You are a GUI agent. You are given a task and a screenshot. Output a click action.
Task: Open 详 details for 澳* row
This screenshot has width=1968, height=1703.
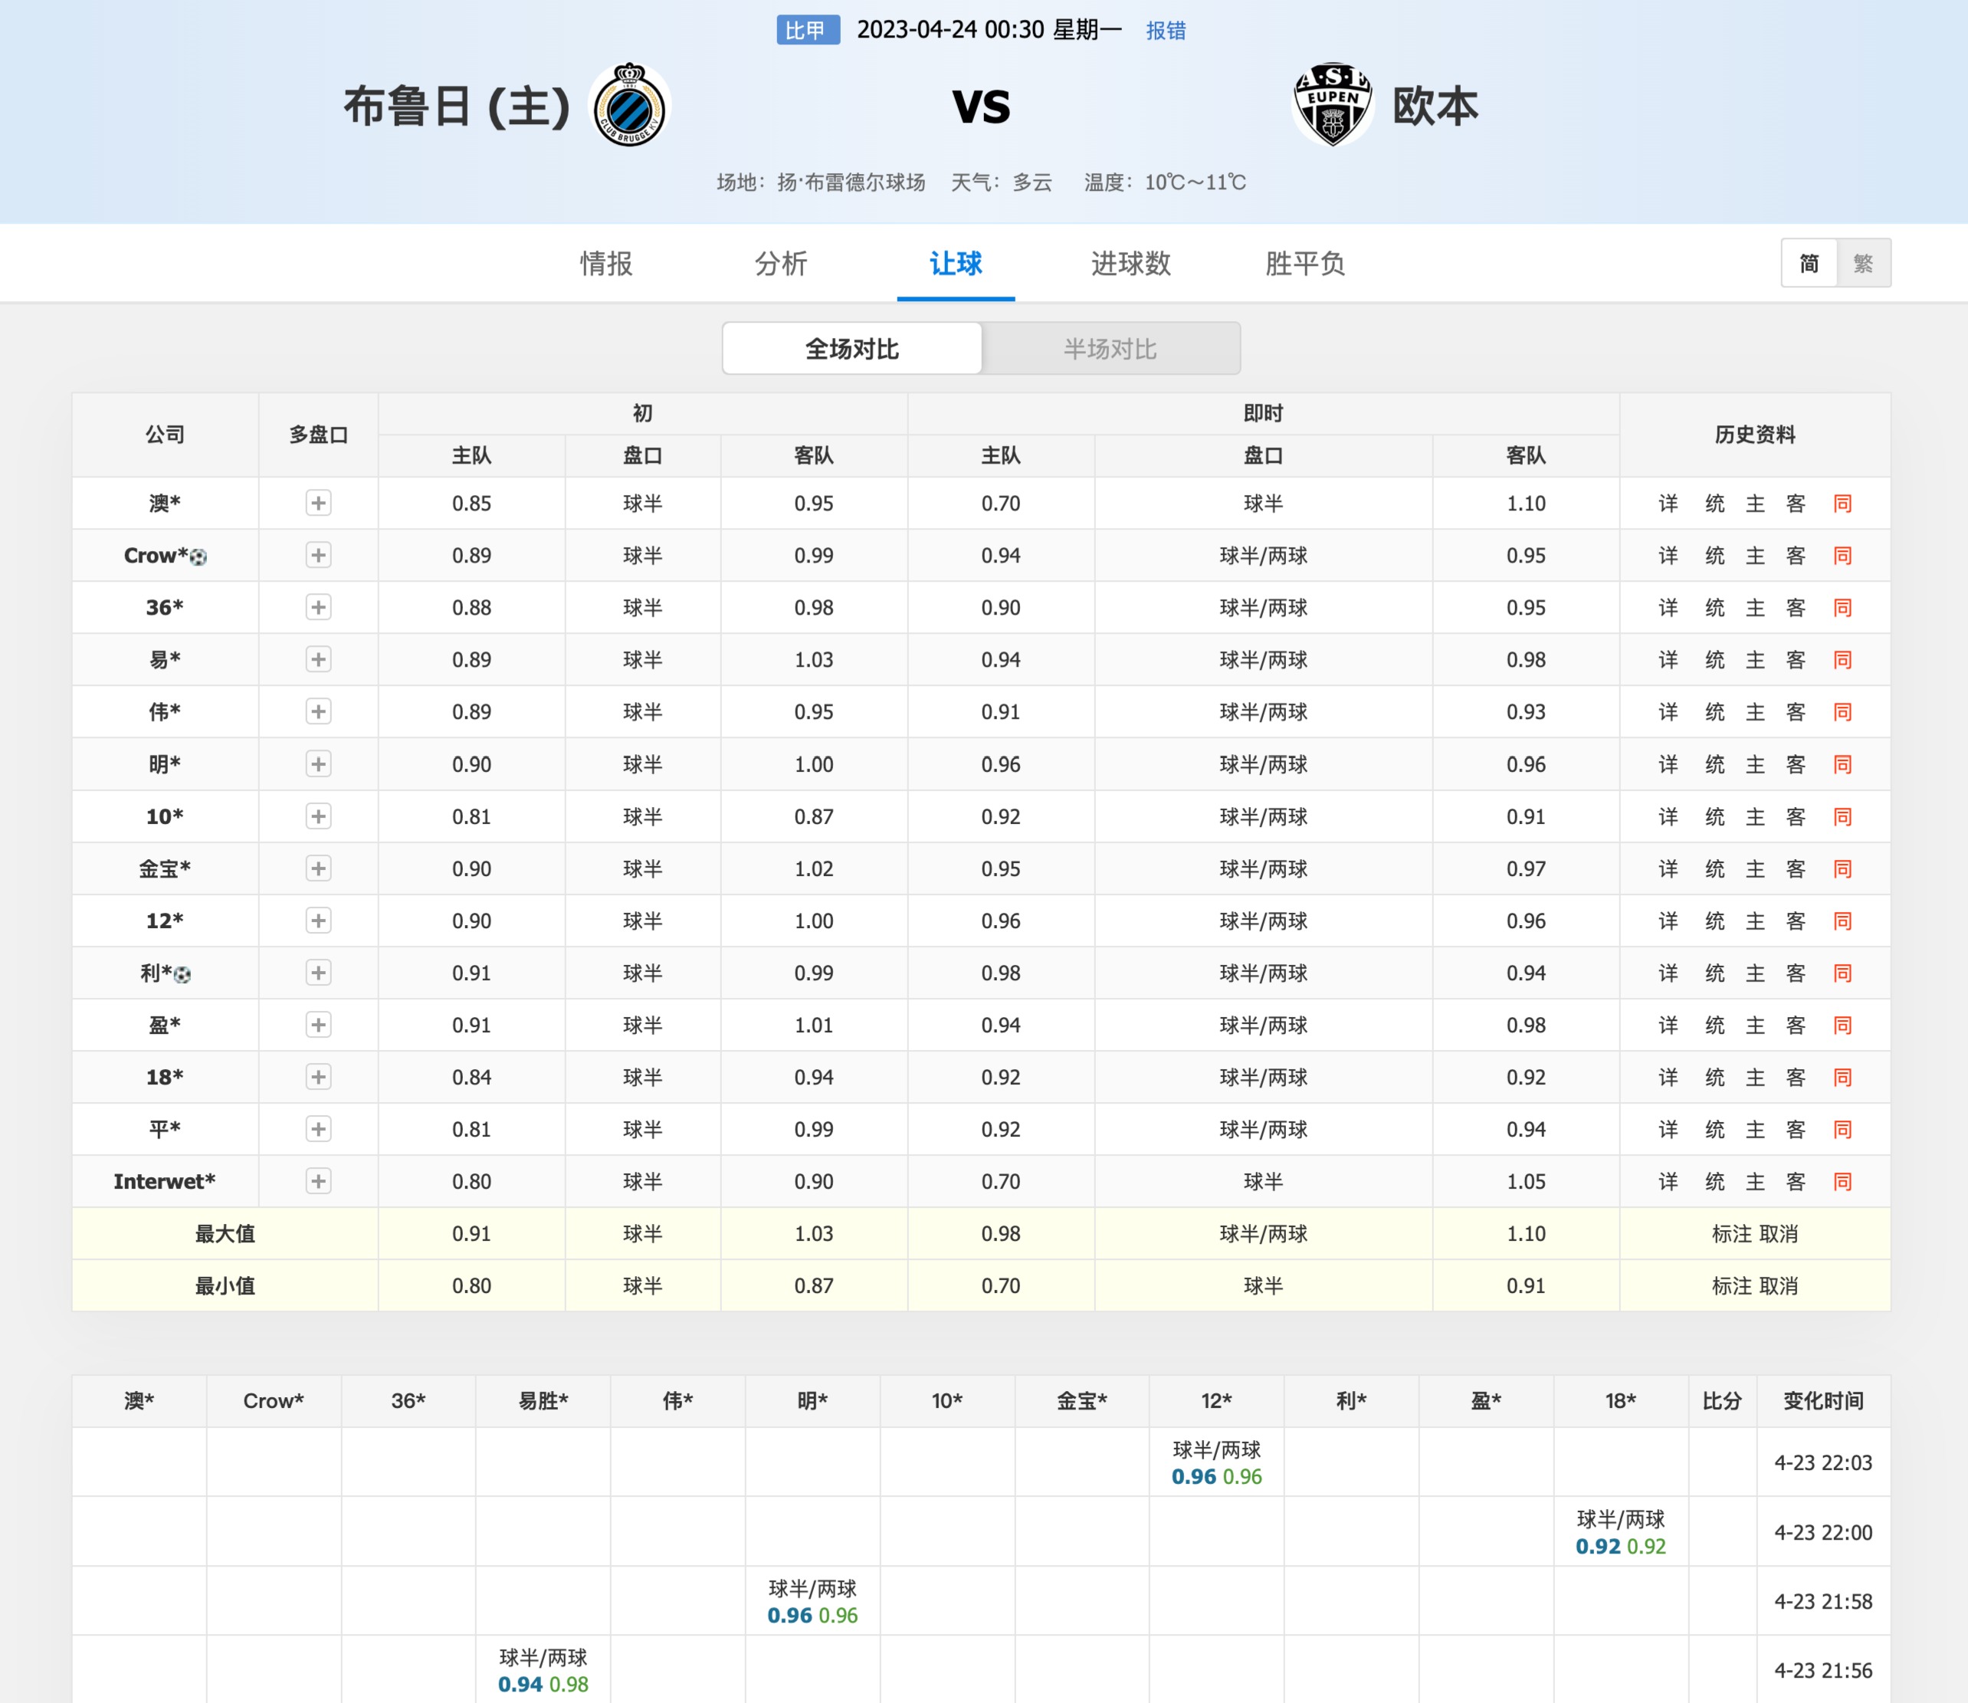tap(1668, 503)
